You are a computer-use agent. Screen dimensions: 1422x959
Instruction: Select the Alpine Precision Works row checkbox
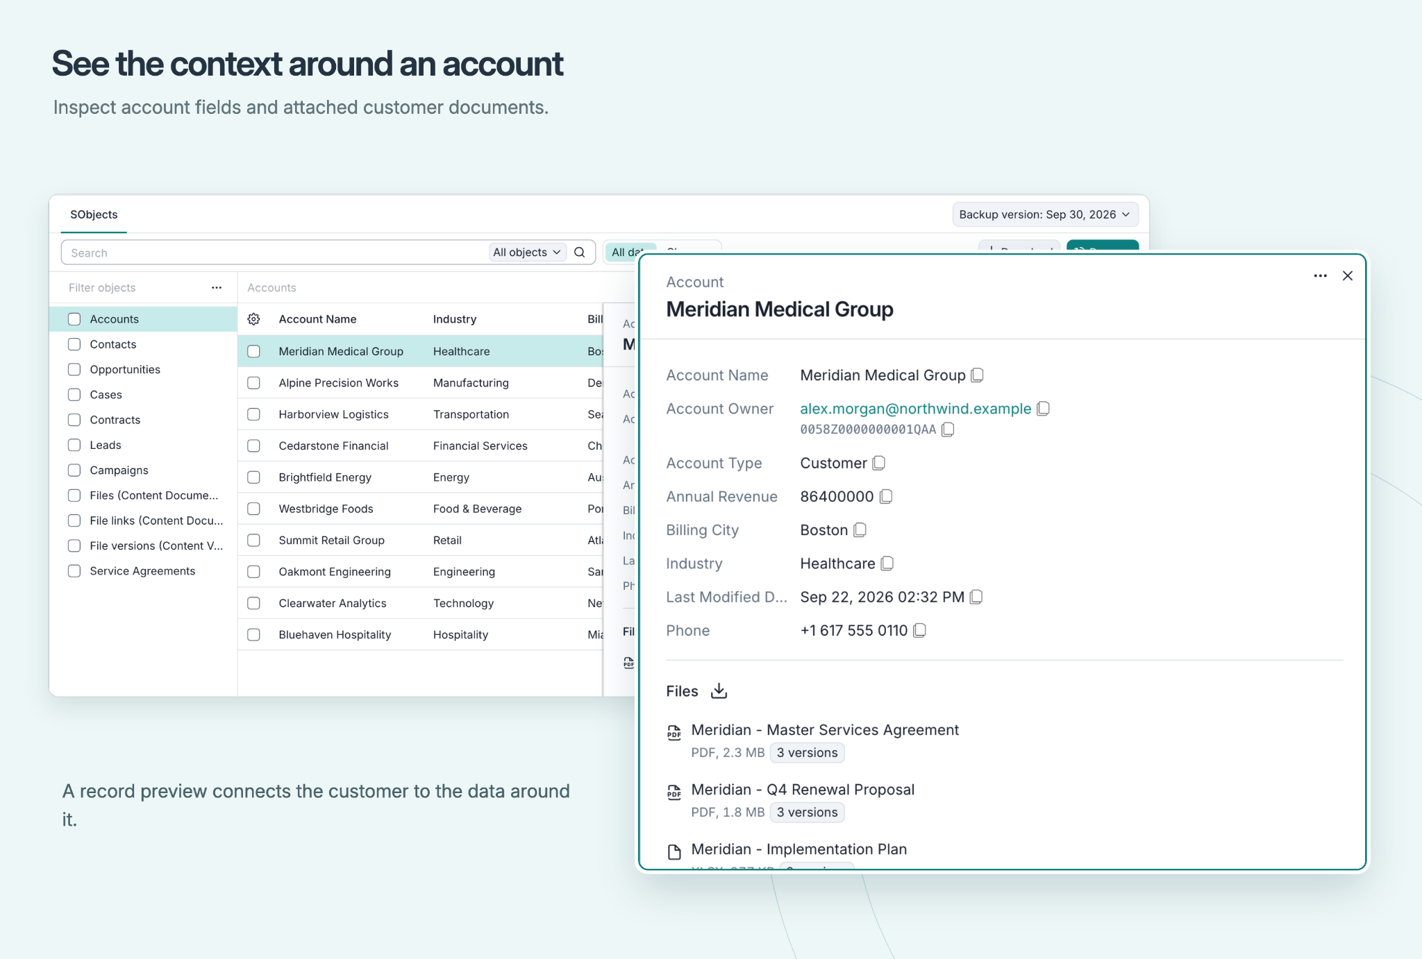pyautogui.click(x=253, y=383)
